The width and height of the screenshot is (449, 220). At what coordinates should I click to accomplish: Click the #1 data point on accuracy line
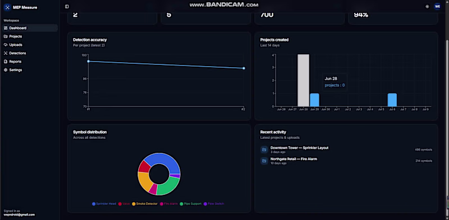coord(89,61)
